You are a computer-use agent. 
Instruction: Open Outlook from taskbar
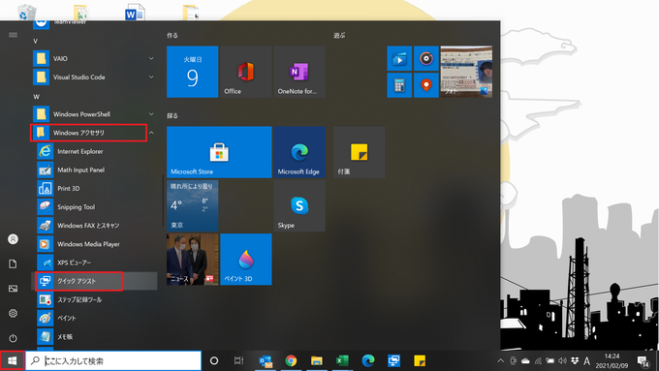tap(266, 360)
